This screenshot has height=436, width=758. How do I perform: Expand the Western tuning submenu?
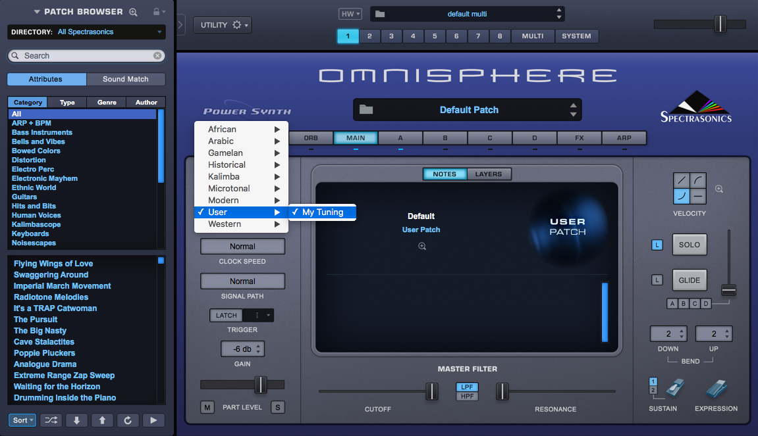coord(241,224)
